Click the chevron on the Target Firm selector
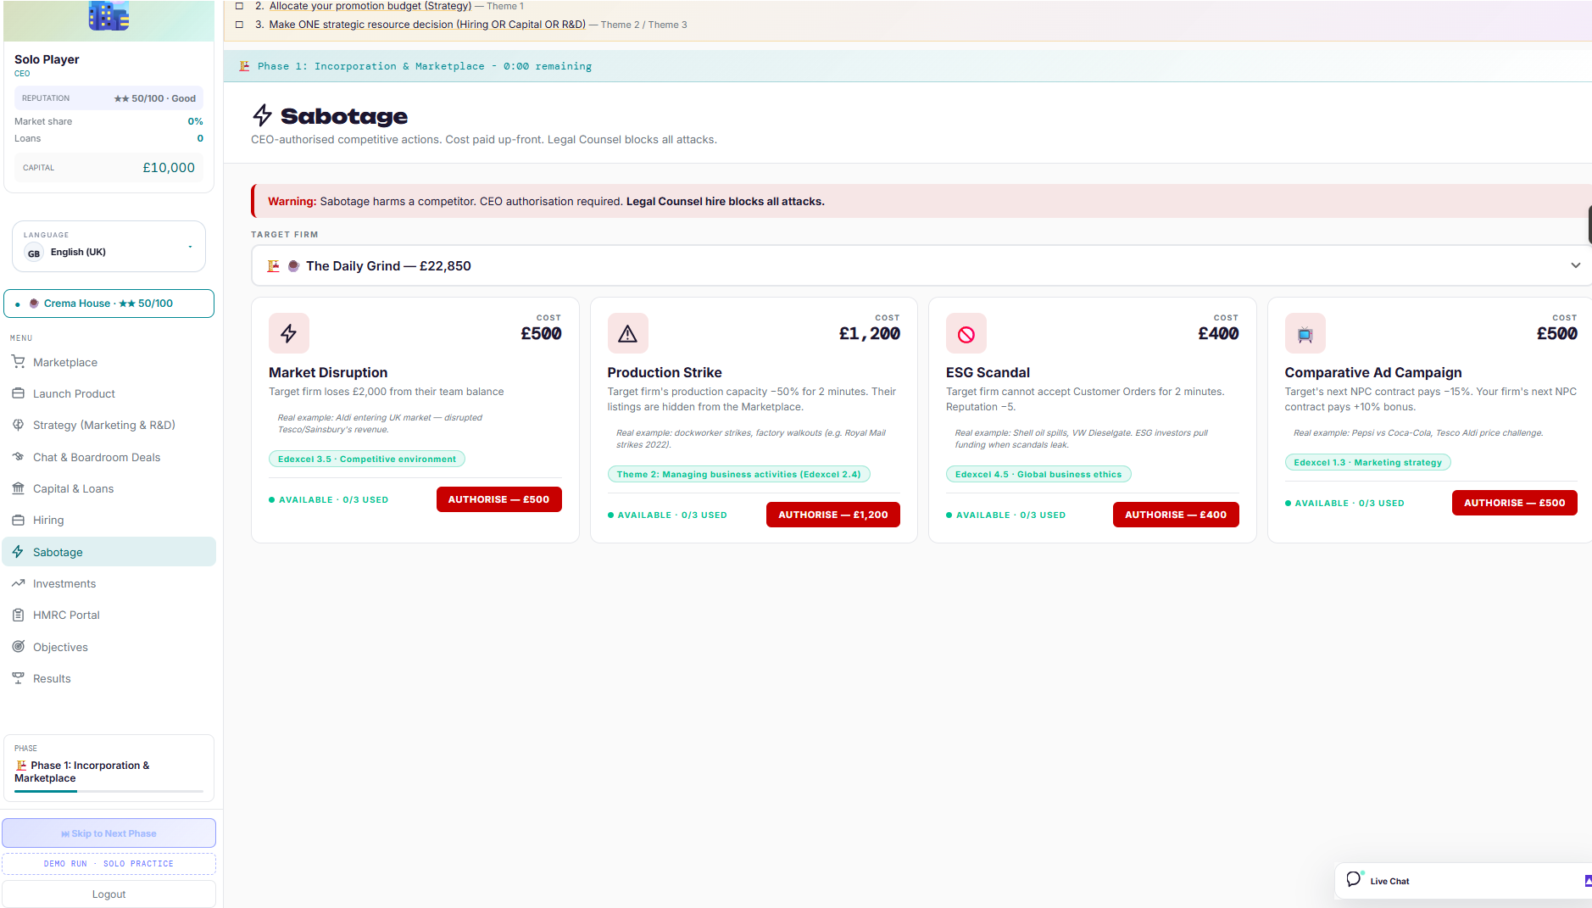The width and height of the screenshot is (1592, 908). click(1575, 265)
